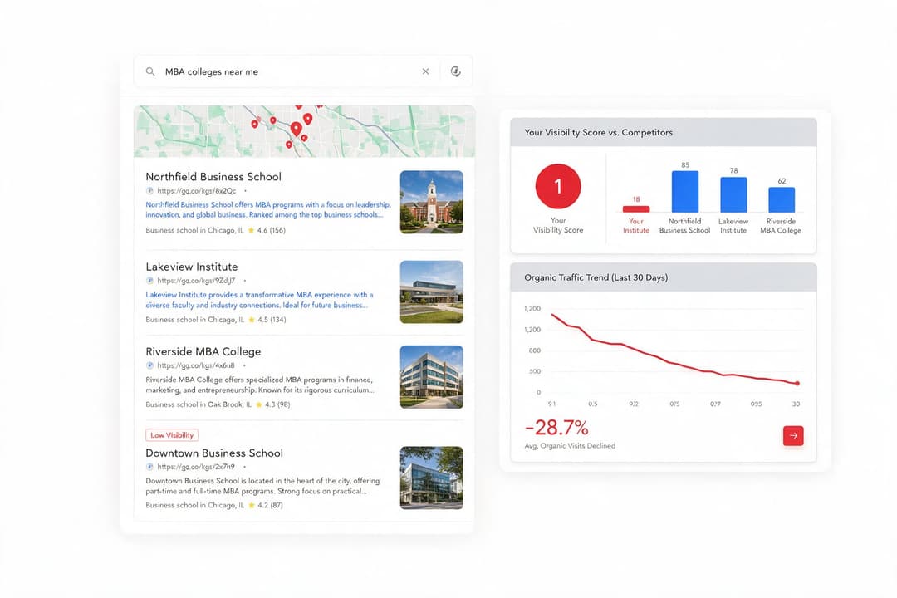Click the red "Low Visibility" badge
Viewport: 897px width, 598px height.
point(172,435)
